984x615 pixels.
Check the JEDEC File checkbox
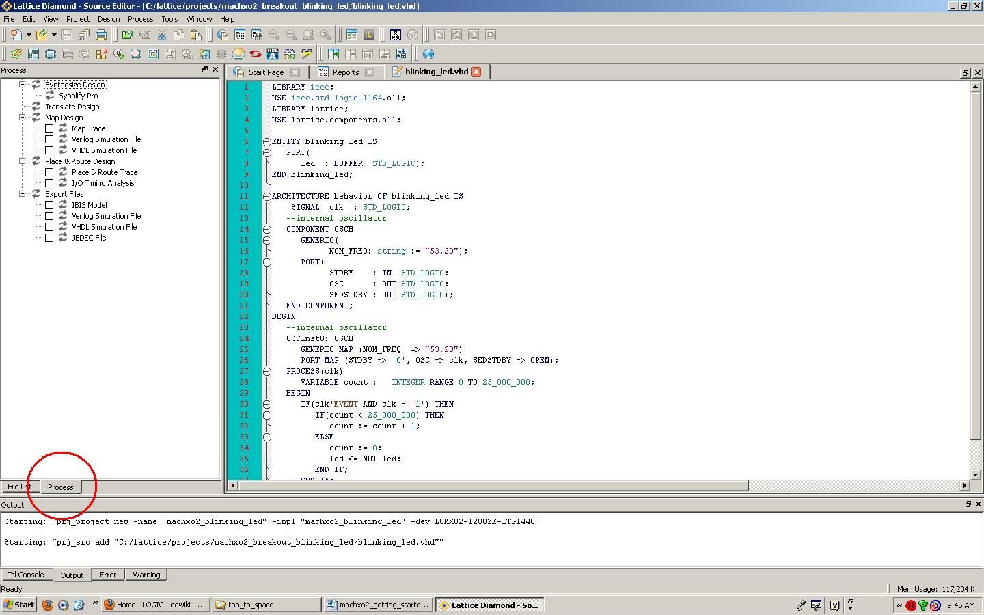tap(49, 238)
